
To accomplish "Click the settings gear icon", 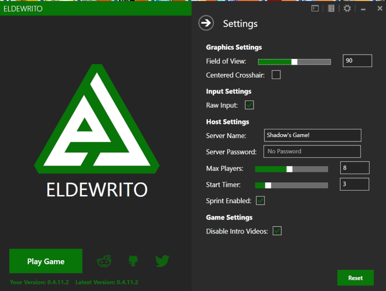I will (x=347, y=8).
